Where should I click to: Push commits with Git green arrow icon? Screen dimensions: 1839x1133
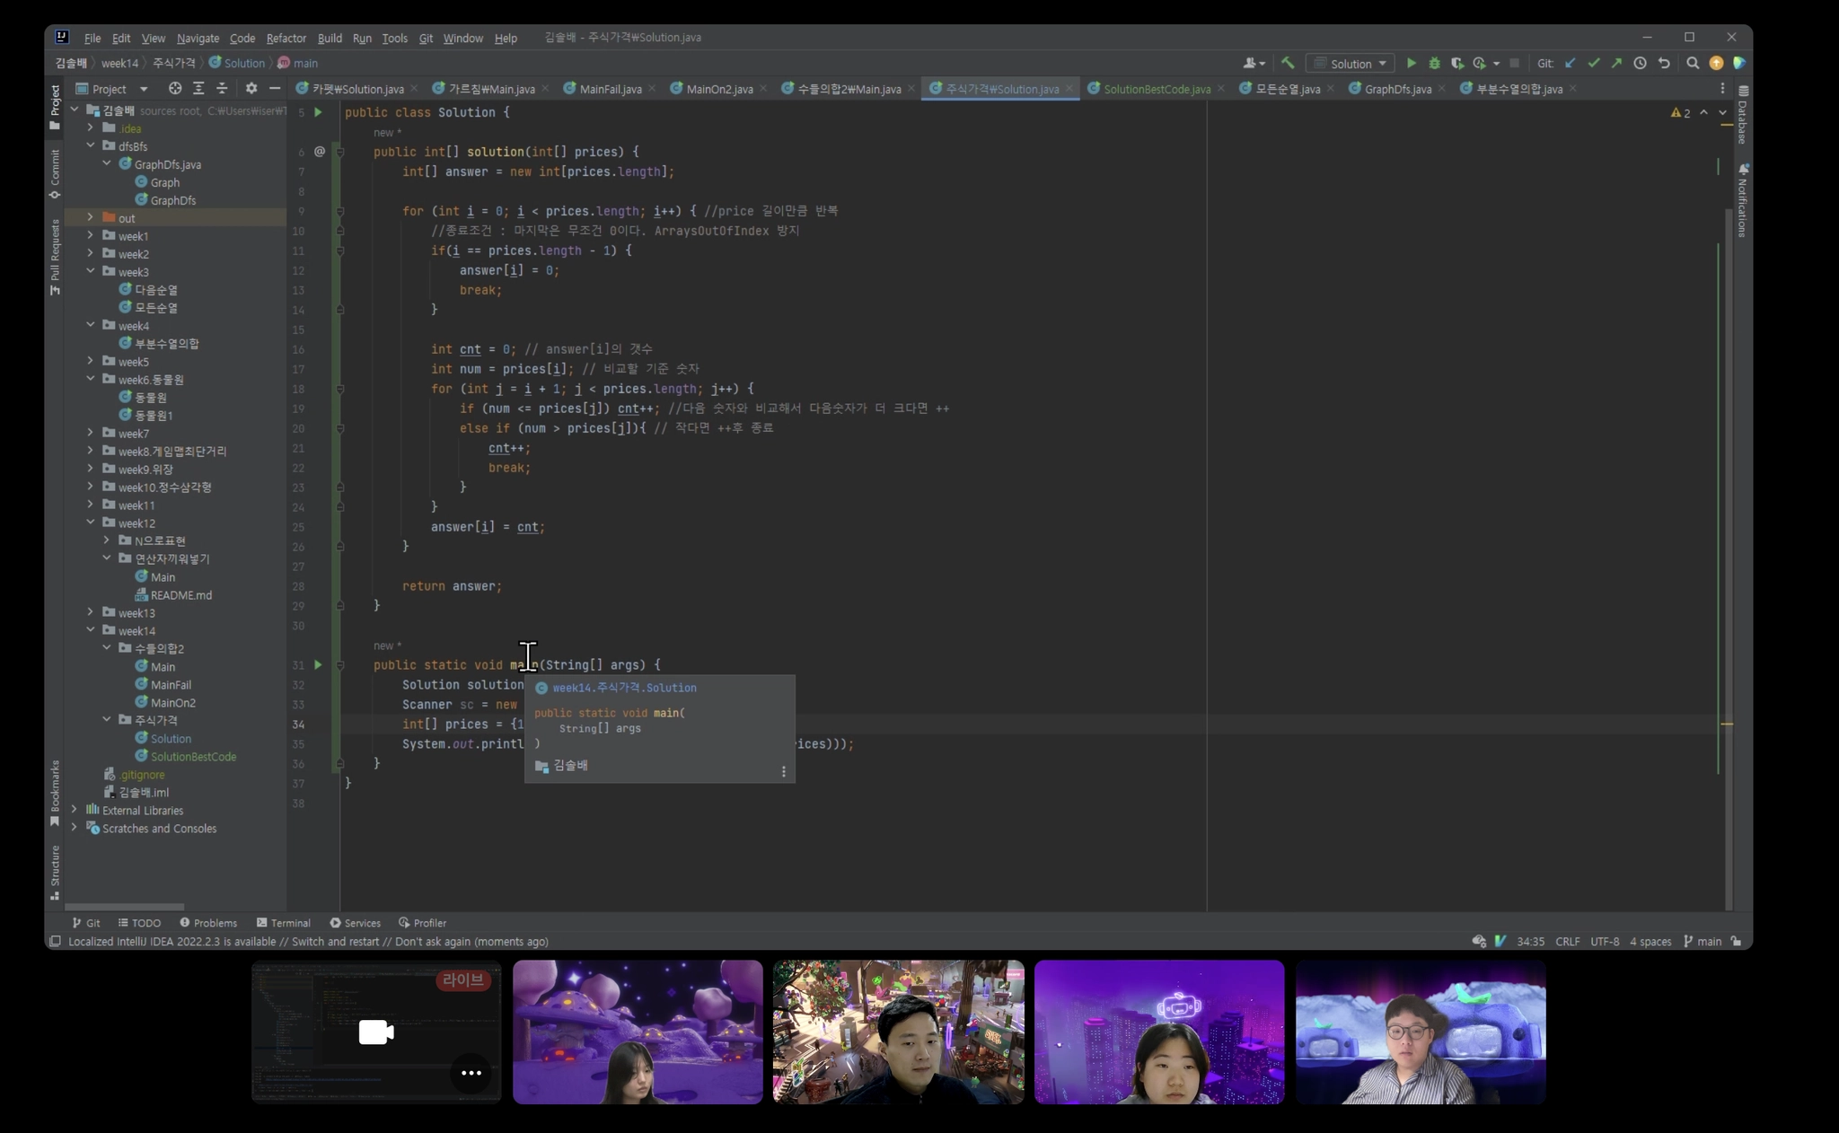[x=1616, y=64]
